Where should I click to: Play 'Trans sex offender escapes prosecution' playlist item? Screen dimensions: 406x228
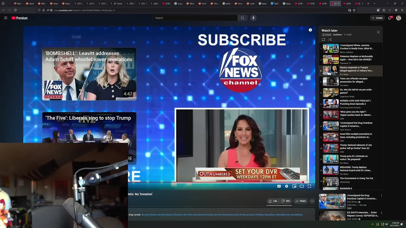coord(350,82)
